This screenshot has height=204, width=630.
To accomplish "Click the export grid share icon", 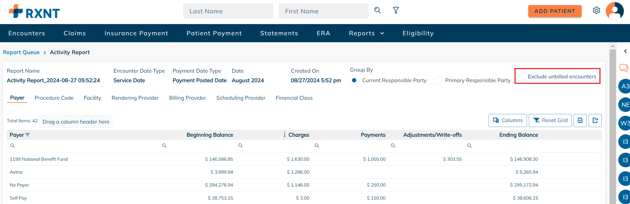I will click(x=595, y=120).
